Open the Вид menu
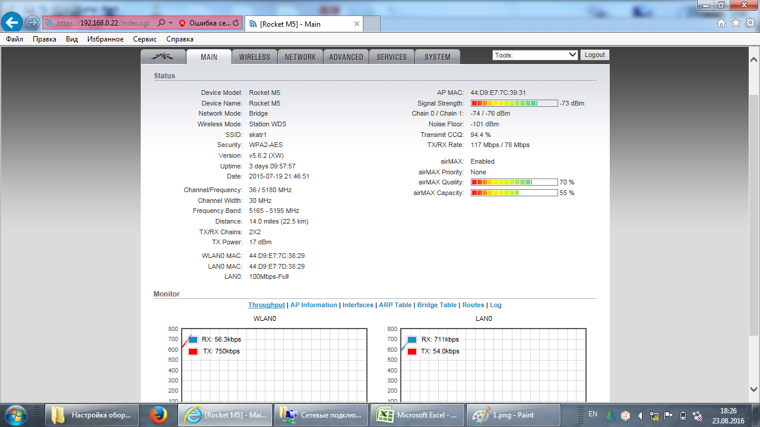760x427 pixels. (72, 39)
